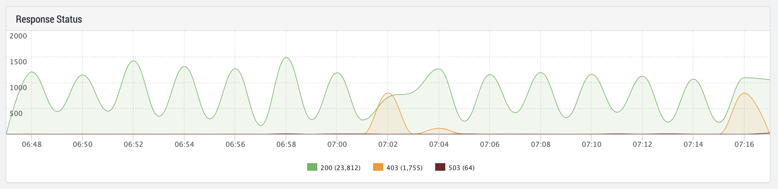This screenshot has width=778, height=189.
Task: Click the dark red 503 legend swatch
Action: [x=440, y=167]
